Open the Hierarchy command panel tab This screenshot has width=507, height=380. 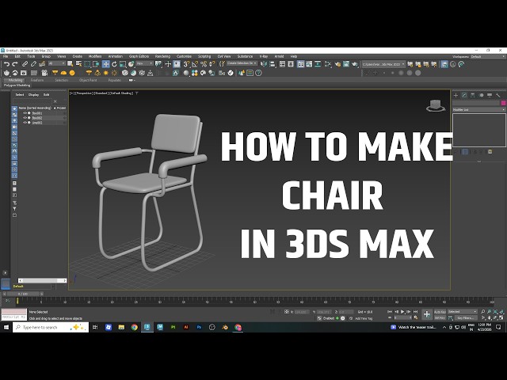tap(473, 95)
